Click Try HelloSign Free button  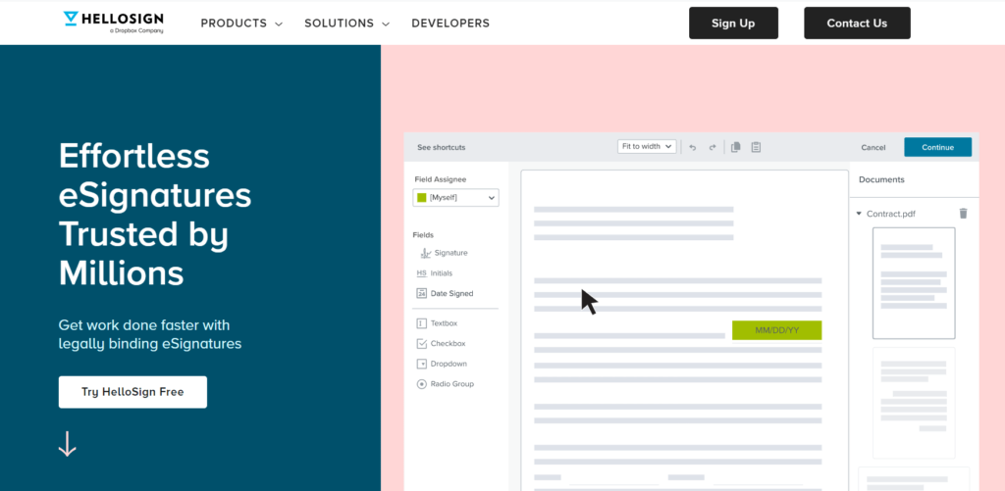(x=132, y=392)
